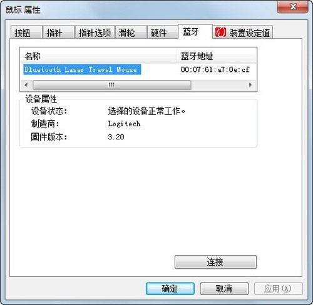Select the 指针选项 tab
313x305 pixels.
pyautogui.click(x=95, y=32)
